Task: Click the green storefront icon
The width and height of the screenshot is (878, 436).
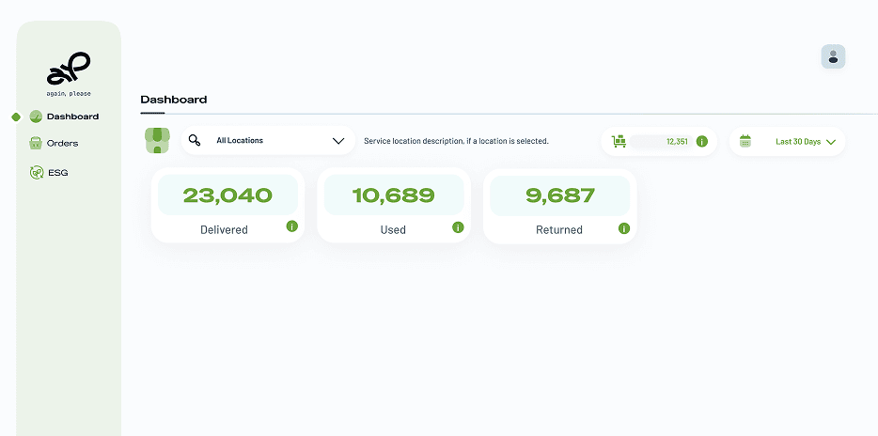Action: 157,140
